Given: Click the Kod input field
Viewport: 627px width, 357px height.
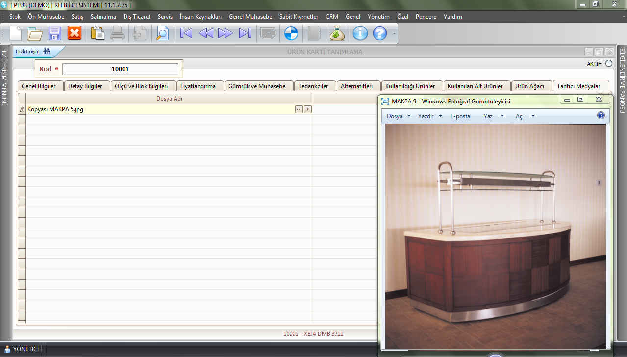Looking at the screenshot, I should coord(121,69).
